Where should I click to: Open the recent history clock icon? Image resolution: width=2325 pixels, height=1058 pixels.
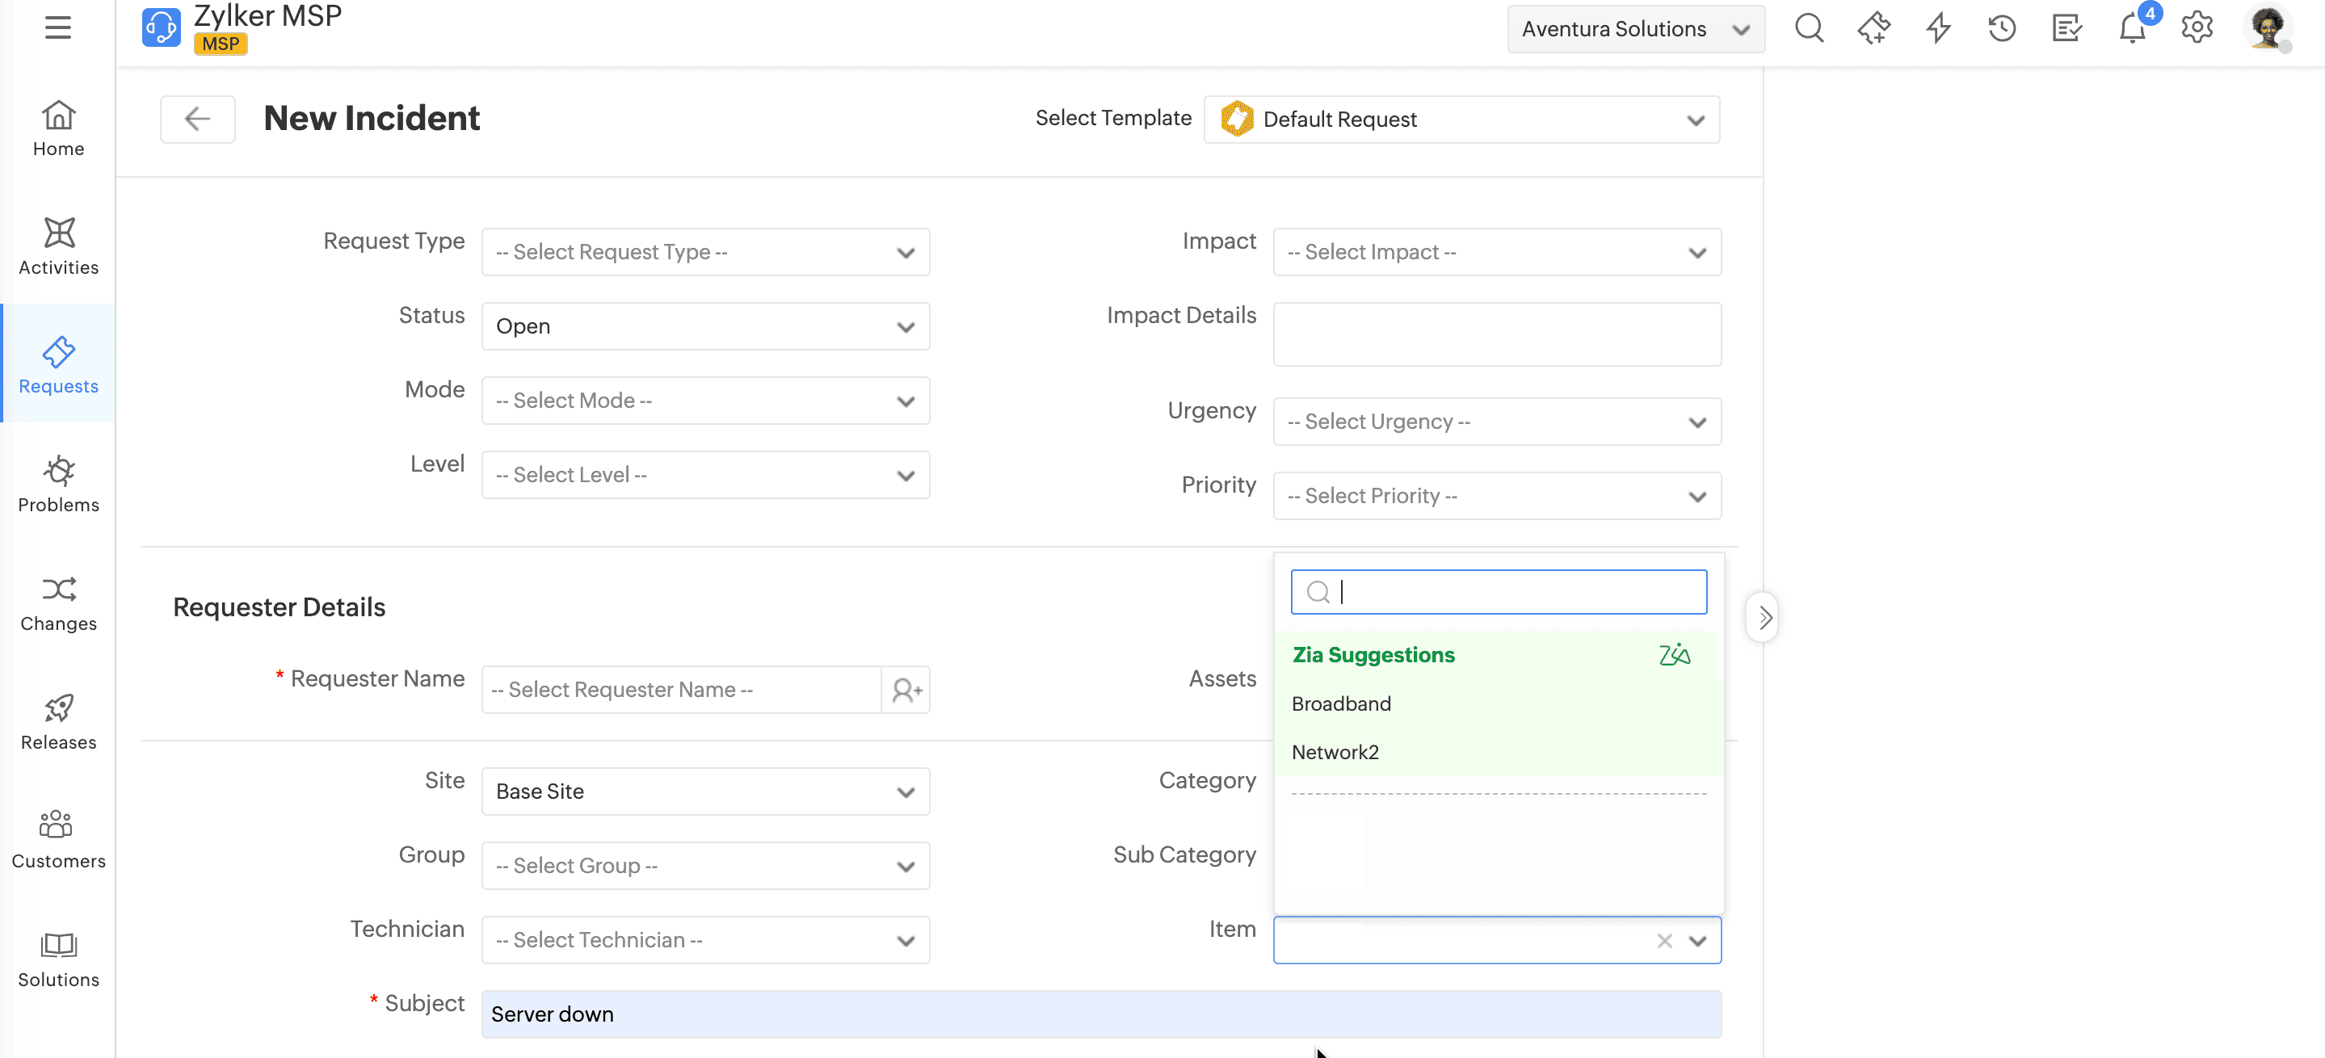click(x=2001, y=28)
